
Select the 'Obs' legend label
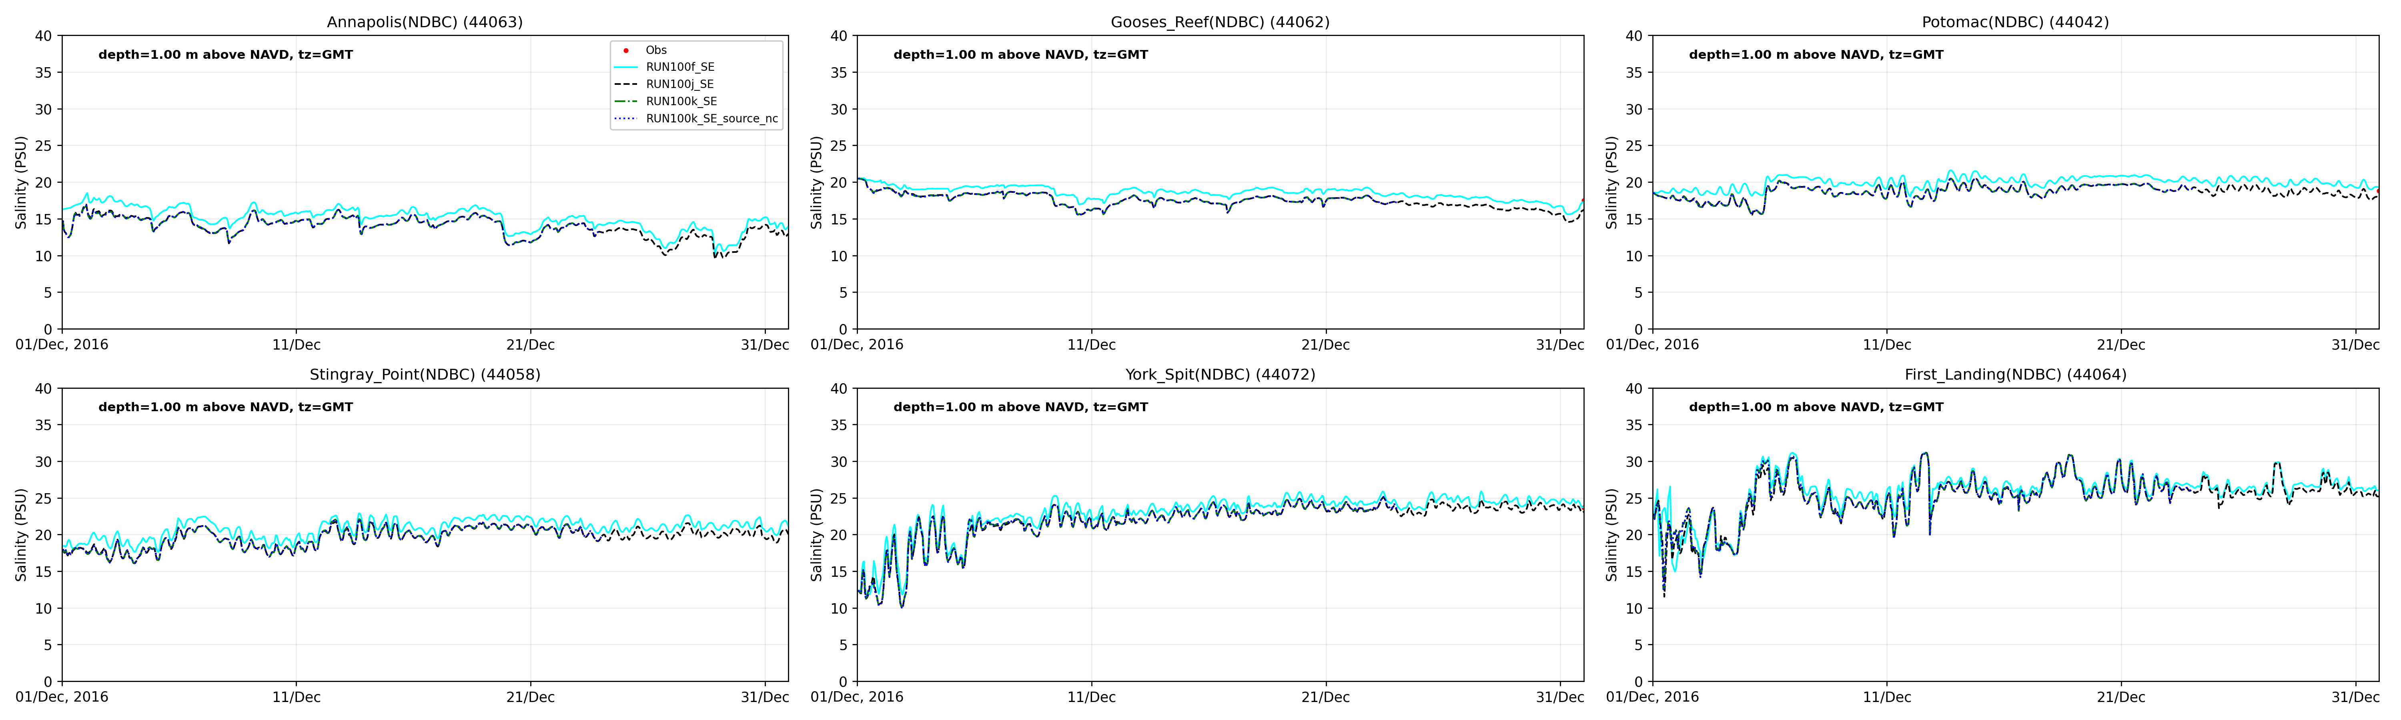coord(656,50)
